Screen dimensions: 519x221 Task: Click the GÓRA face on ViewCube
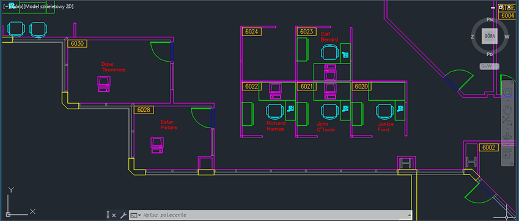(x=489, y=36)
